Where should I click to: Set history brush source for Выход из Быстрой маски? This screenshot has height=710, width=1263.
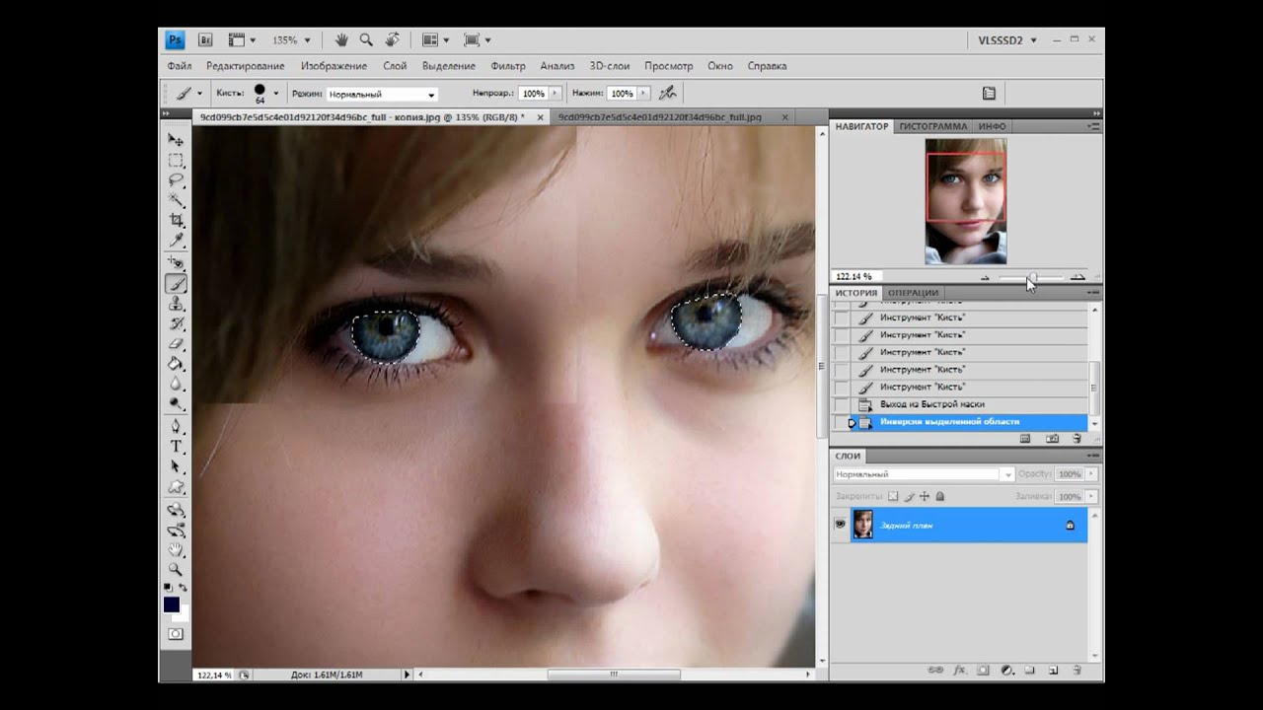[x=841, y=404]
